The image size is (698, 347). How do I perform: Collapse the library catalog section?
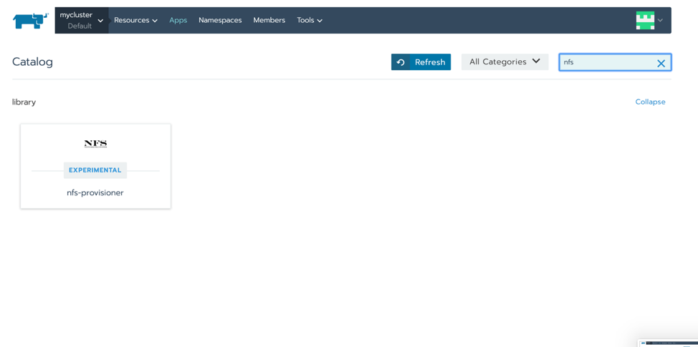tap(650, 102)
